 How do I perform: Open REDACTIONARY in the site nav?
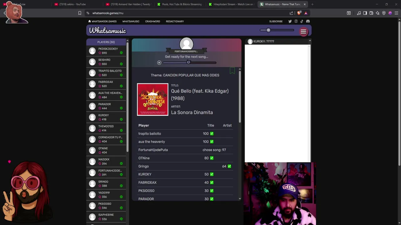point(175,22)
